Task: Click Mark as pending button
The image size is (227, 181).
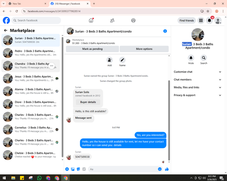Action: click(x=93, y=49)
